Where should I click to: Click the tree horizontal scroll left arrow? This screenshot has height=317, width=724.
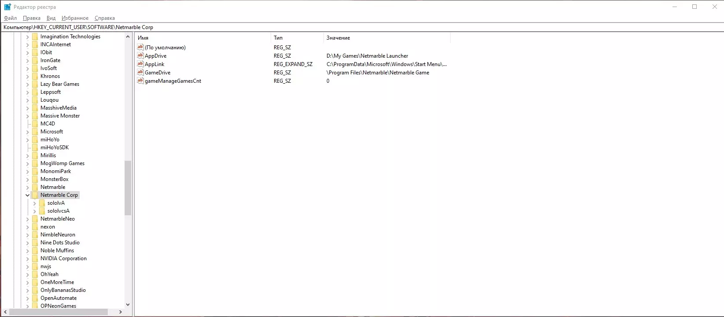[5, 312]
